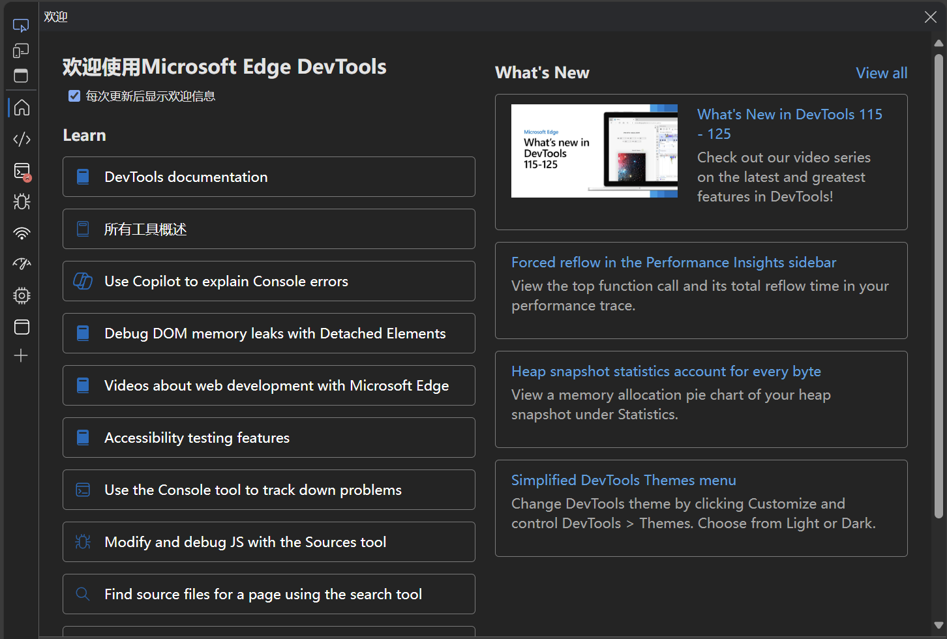Open What's New in DevTools 115 - 125 link
The width and height of the screenshot is (947, 639).
pos(789,124)
